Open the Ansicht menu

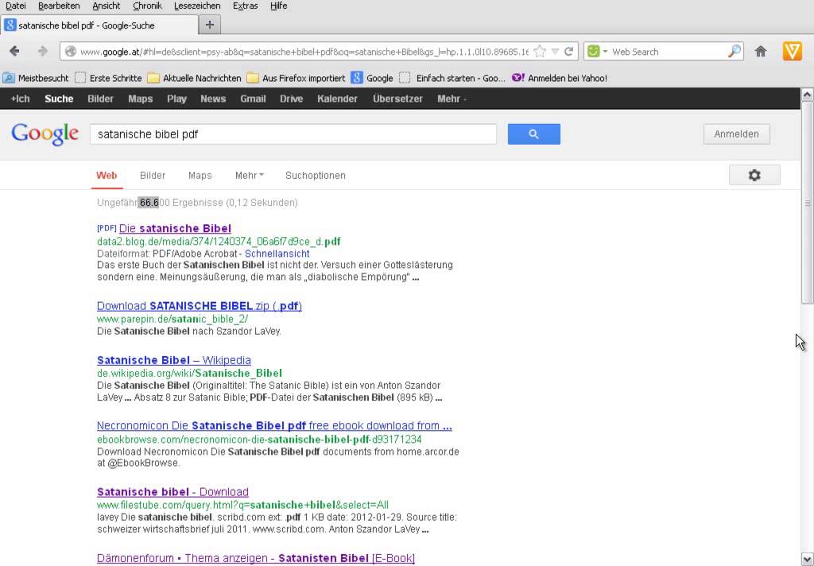coord(107,6)
